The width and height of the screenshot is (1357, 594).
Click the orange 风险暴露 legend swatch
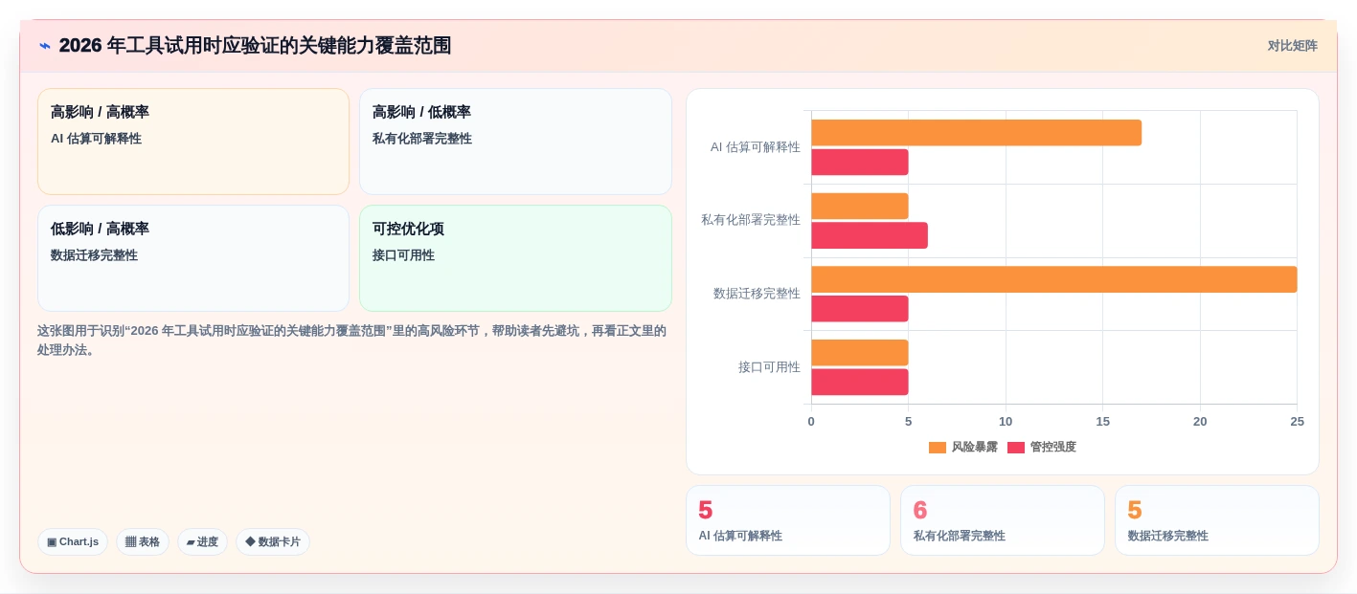pyautogui.click(x=938, y=448)
